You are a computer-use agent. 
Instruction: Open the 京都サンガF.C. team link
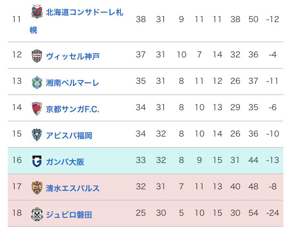(x=73, y=109)
